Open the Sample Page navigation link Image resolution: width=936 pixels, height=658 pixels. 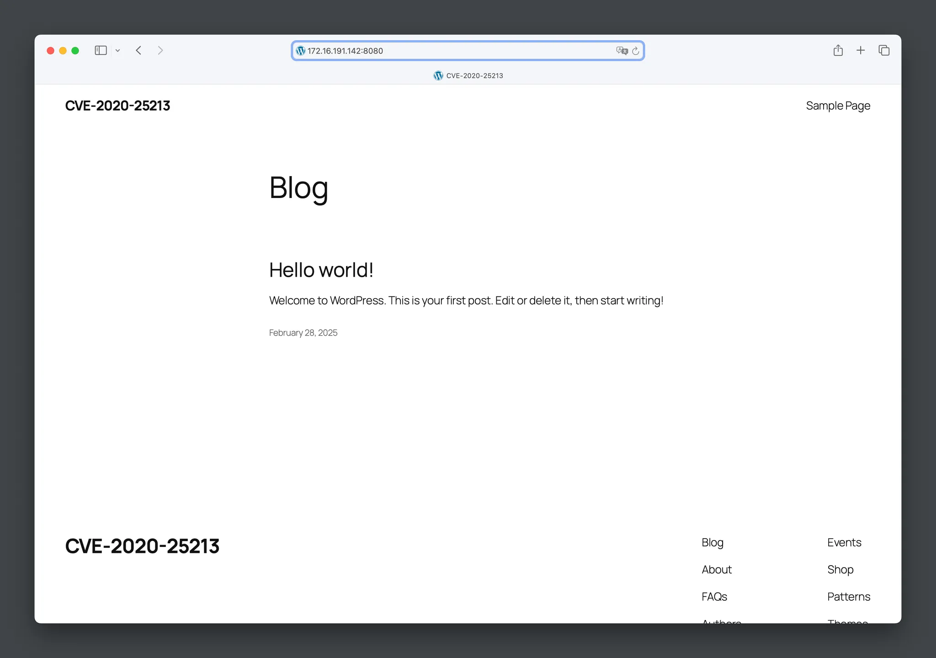point(838,106)
